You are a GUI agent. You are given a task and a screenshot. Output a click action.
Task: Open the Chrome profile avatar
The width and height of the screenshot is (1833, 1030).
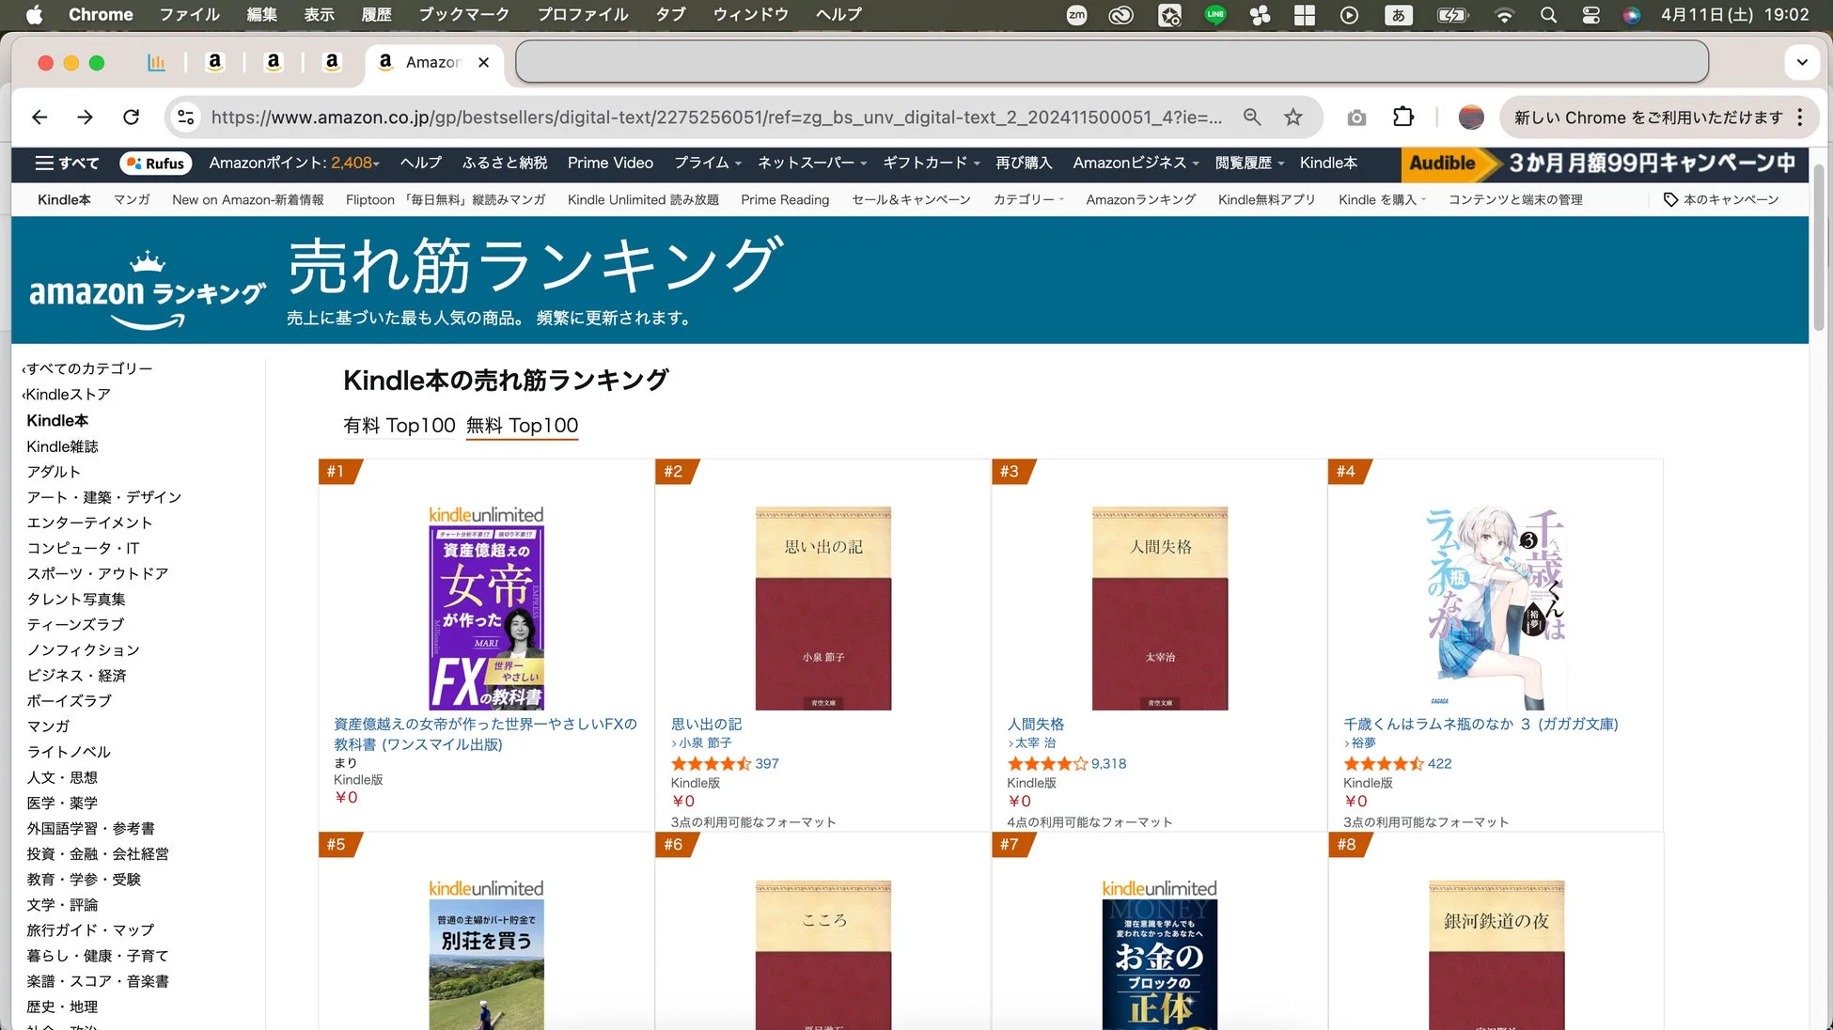(1471, 117)
